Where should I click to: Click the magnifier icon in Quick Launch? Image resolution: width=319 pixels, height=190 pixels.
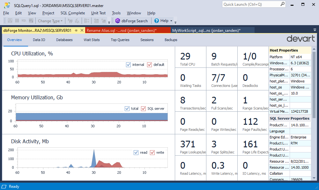click(282, 4)
